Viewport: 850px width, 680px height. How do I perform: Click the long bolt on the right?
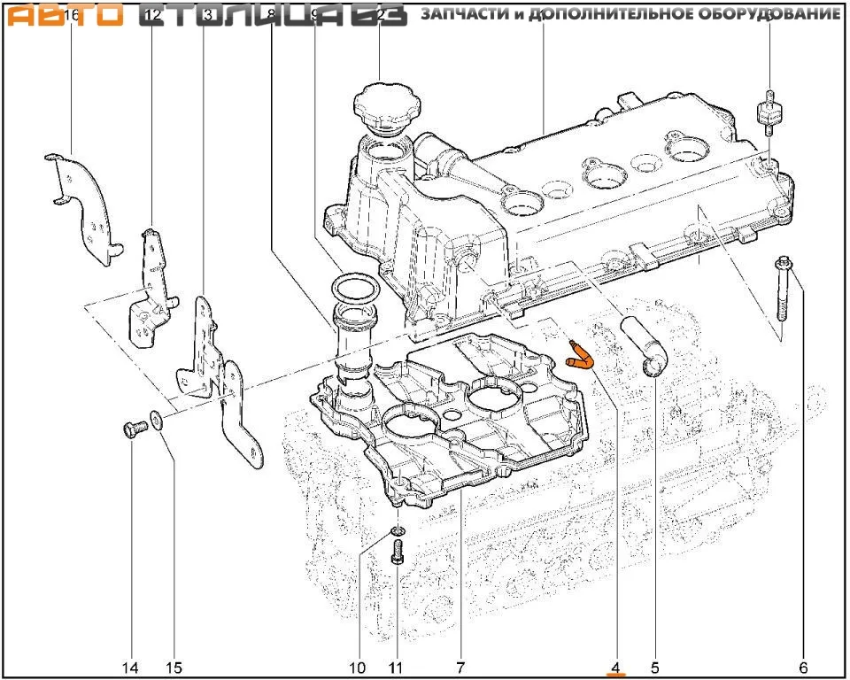point(784,291)
